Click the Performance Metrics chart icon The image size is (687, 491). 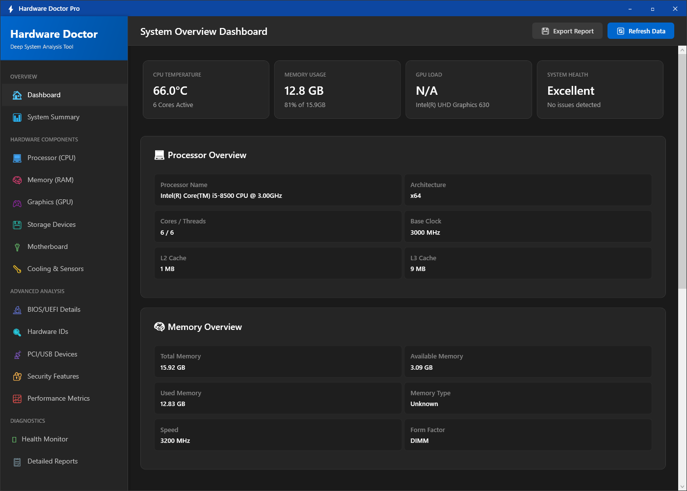17,399
